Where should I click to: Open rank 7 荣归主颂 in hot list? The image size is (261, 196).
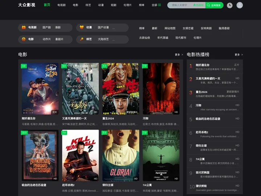pyautogui.click(x=215, y=147)
